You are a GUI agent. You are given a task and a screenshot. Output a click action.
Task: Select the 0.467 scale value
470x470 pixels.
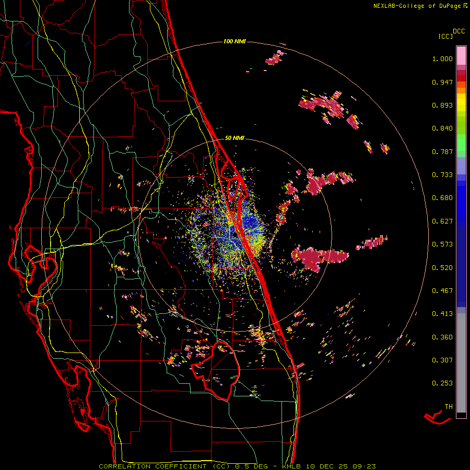(x=442, y=291)
